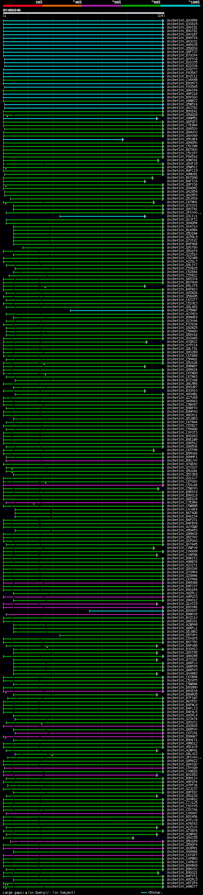Image resolution: width=203 pixels, height=895 pixels.
Task: Select the UniRef100_Q6RFK5 label
Action: click(182, 667)
